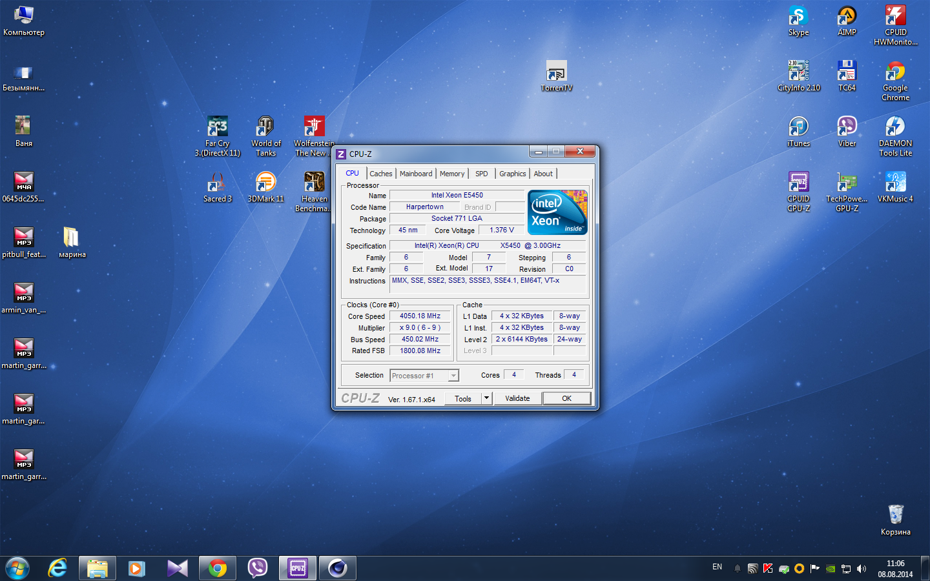This screenshot has width=930, height=581.
Task: Launch DAEMON Tools Lite icon
Action: click(x=895, y=127)
